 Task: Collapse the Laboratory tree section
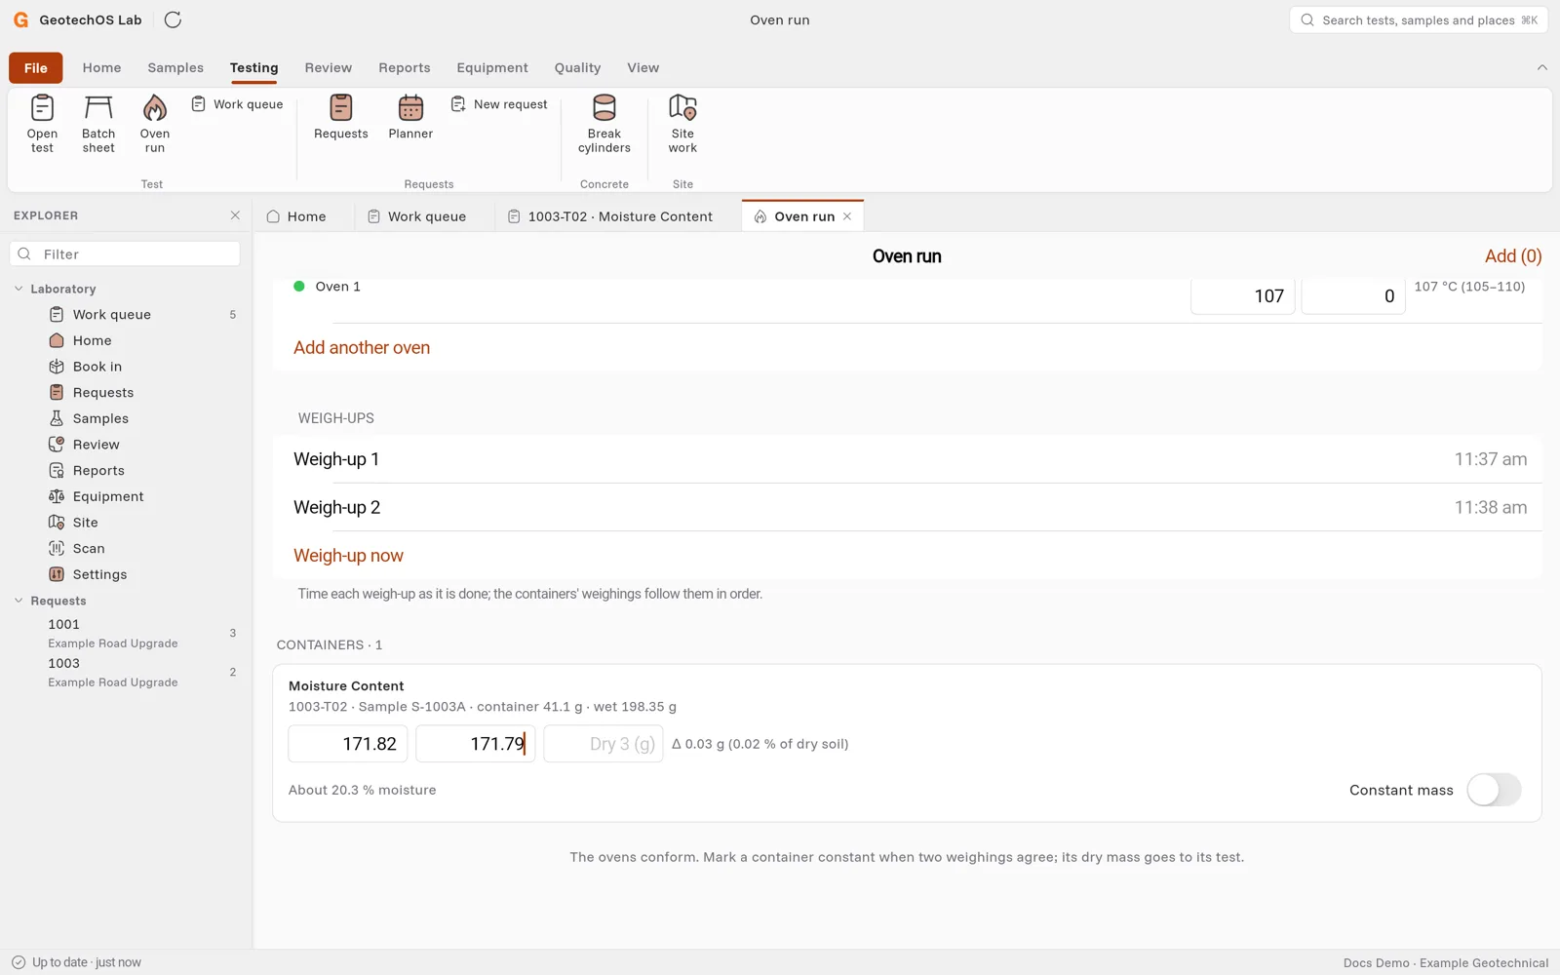pyautogui.click(x=19, y=289)
